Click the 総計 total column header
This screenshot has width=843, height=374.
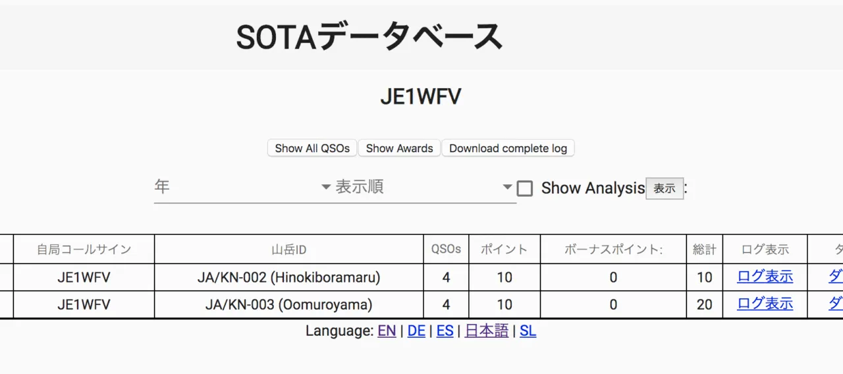point(704,250)
